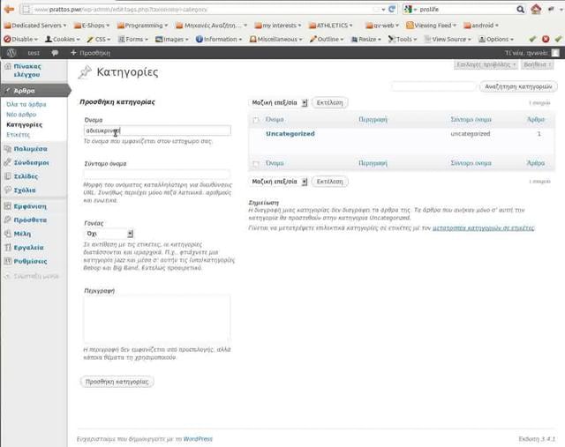This screenshot has height=447, width=565.
Task: Open the Άρθρα posts menu in sidebar
Action: 34,91
